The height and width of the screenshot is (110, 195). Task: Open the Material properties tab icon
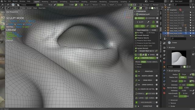164,88
